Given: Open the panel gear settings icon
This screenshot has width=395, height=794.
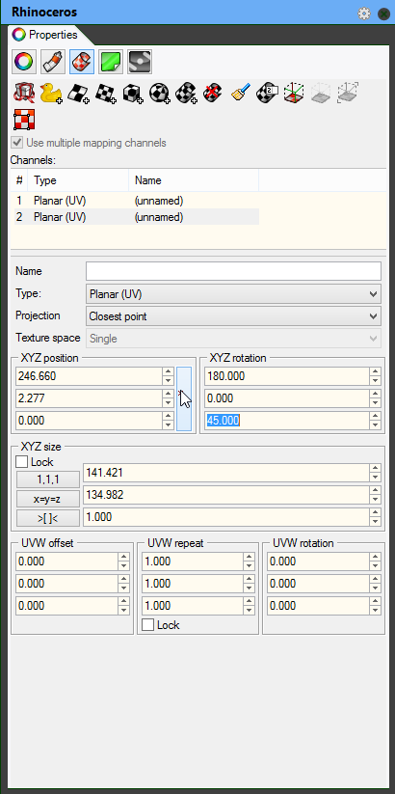Looking at the screenshot, I should coord(364,14).
